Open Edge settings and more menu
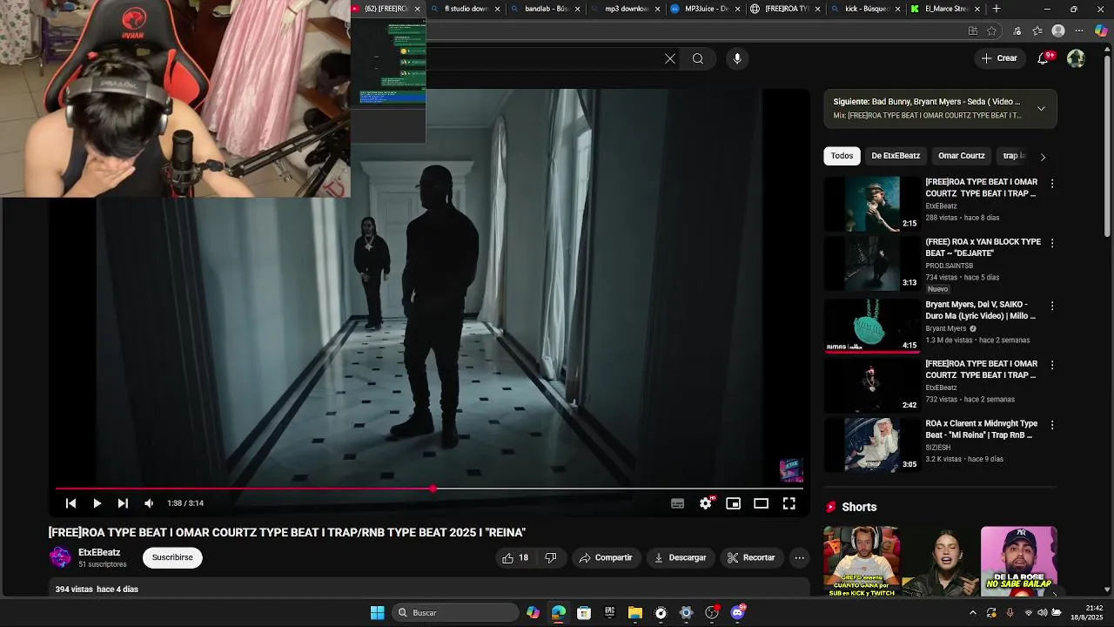Image resolution: width=1114 pixels, height=627 pixels. pos(1079,31)
